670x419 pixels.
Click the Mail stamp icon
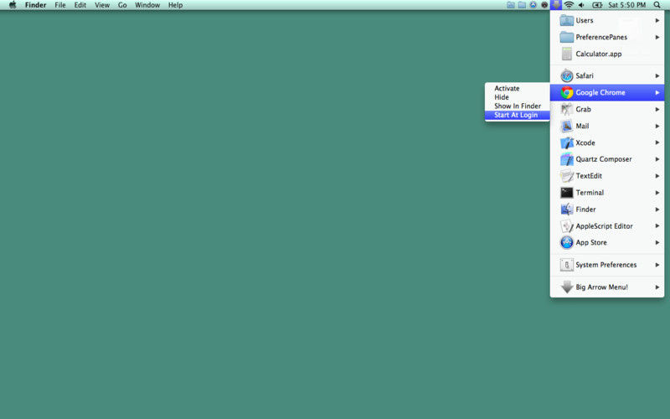(567, 126)
